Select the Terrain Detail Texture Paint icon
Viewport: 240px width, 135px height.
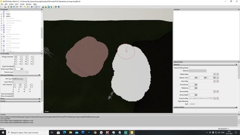tap(46, 7)
